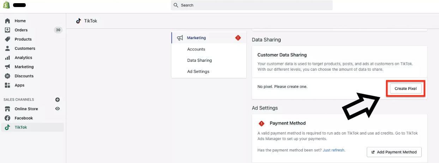
Task: Open the Data Sharing section
Action: click(x=199, y=60)
